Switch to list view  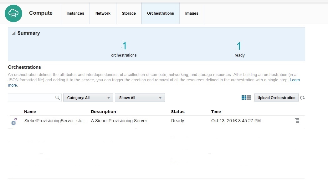click(249, 97)
